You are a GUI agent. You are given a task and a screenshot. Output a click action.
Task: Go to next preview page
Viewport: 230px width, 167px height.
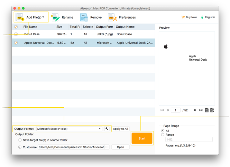(195, 110)
